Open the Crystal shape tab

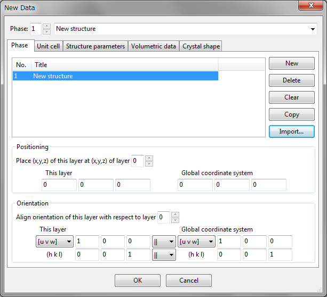pos(201,46)
